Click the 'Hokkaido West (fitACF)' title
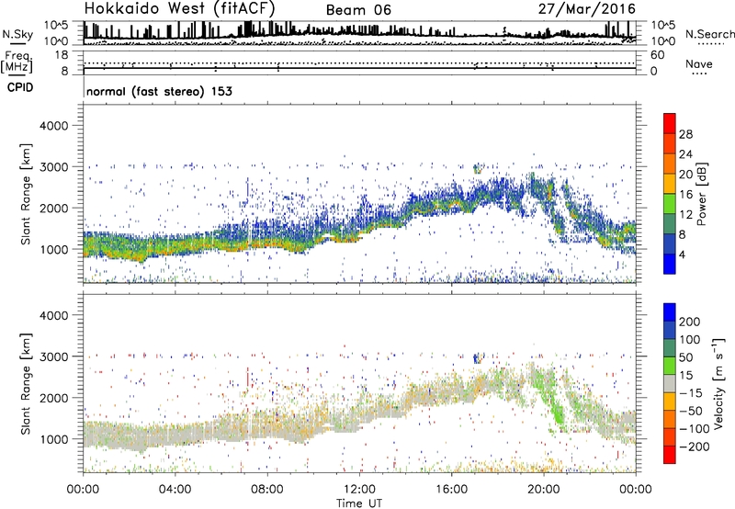735x509 pixels. [179, 8]
